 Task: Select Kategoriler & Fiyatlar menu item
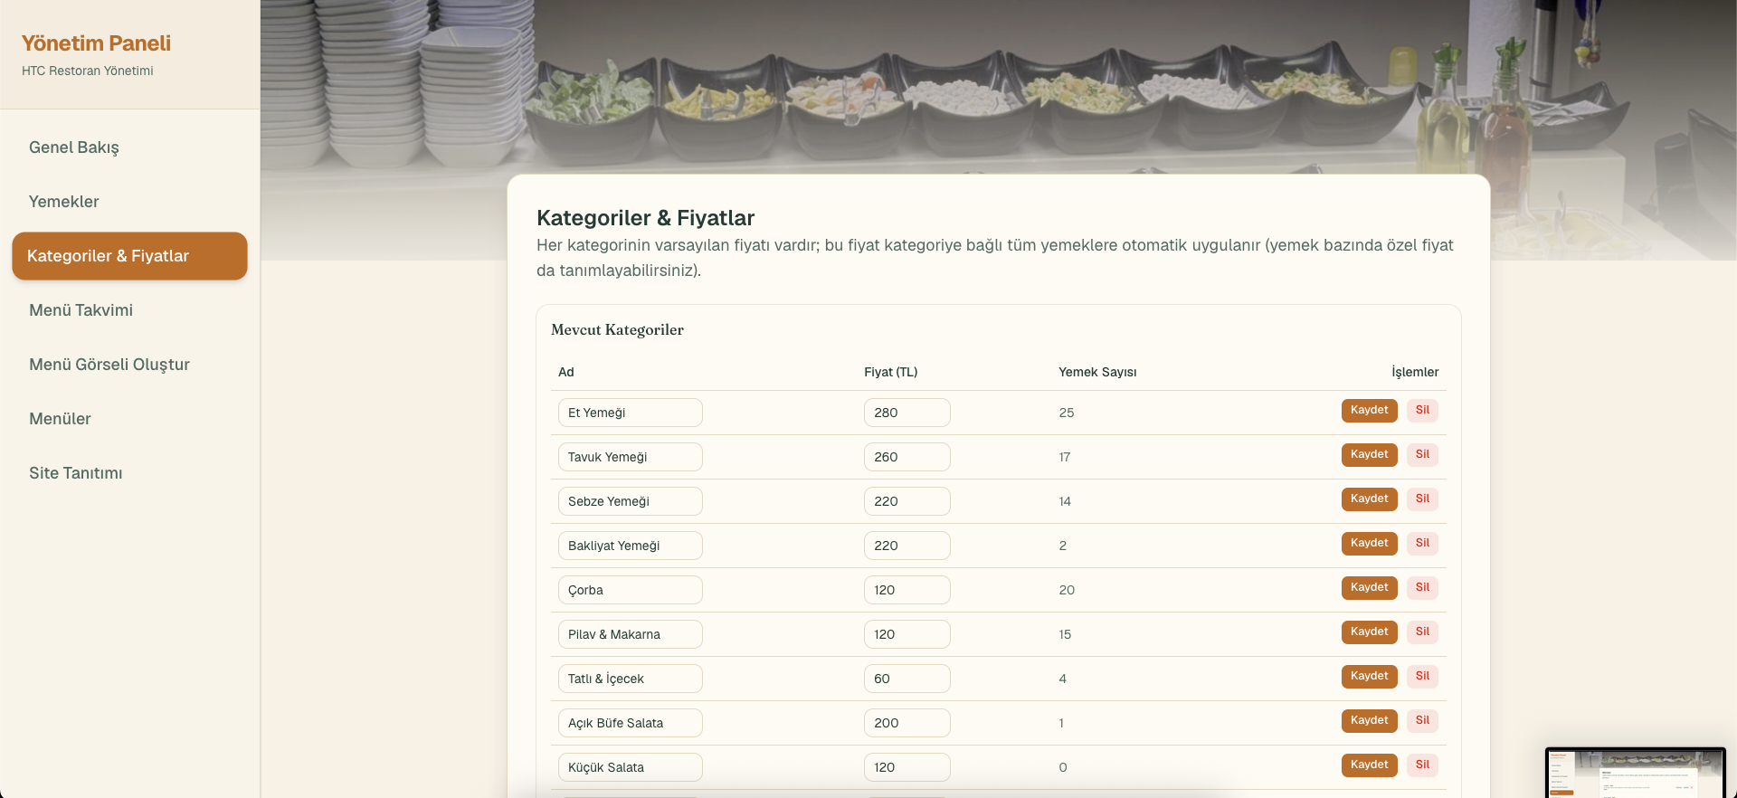129,256
